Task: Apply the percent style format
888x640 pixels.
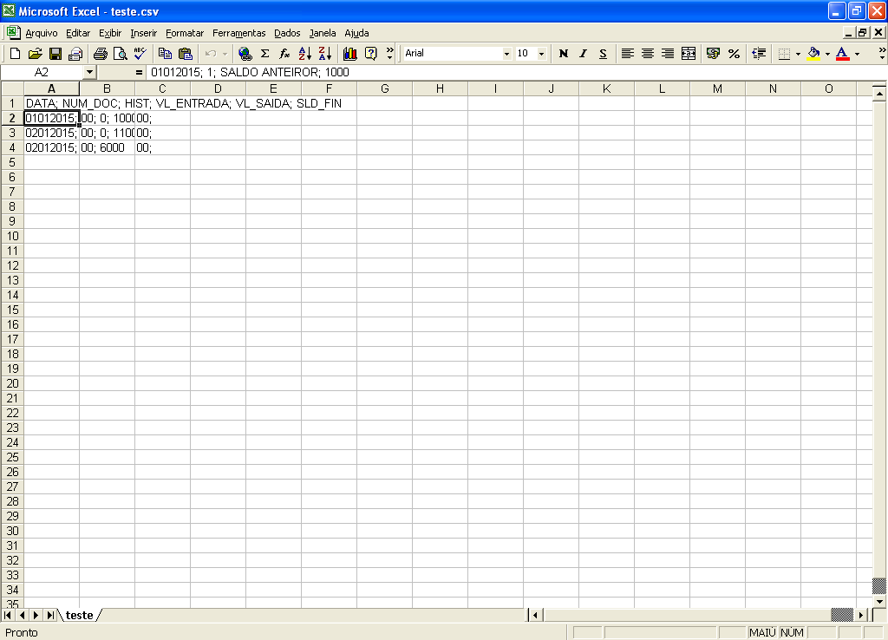Action: 734,54
